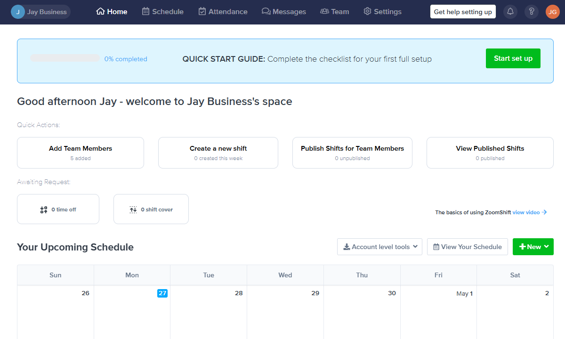565x339 pixels.
Task: Click the Start set up button
Action: pos(513,58)
